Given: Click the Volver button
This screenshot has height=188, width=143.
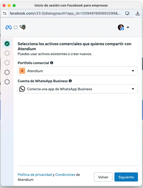Looking at the screenshot, I should pos(103,177).
